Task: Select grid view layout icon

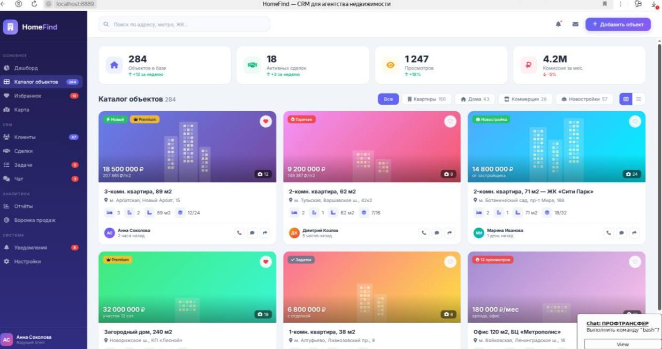Action: pos(626,99)
